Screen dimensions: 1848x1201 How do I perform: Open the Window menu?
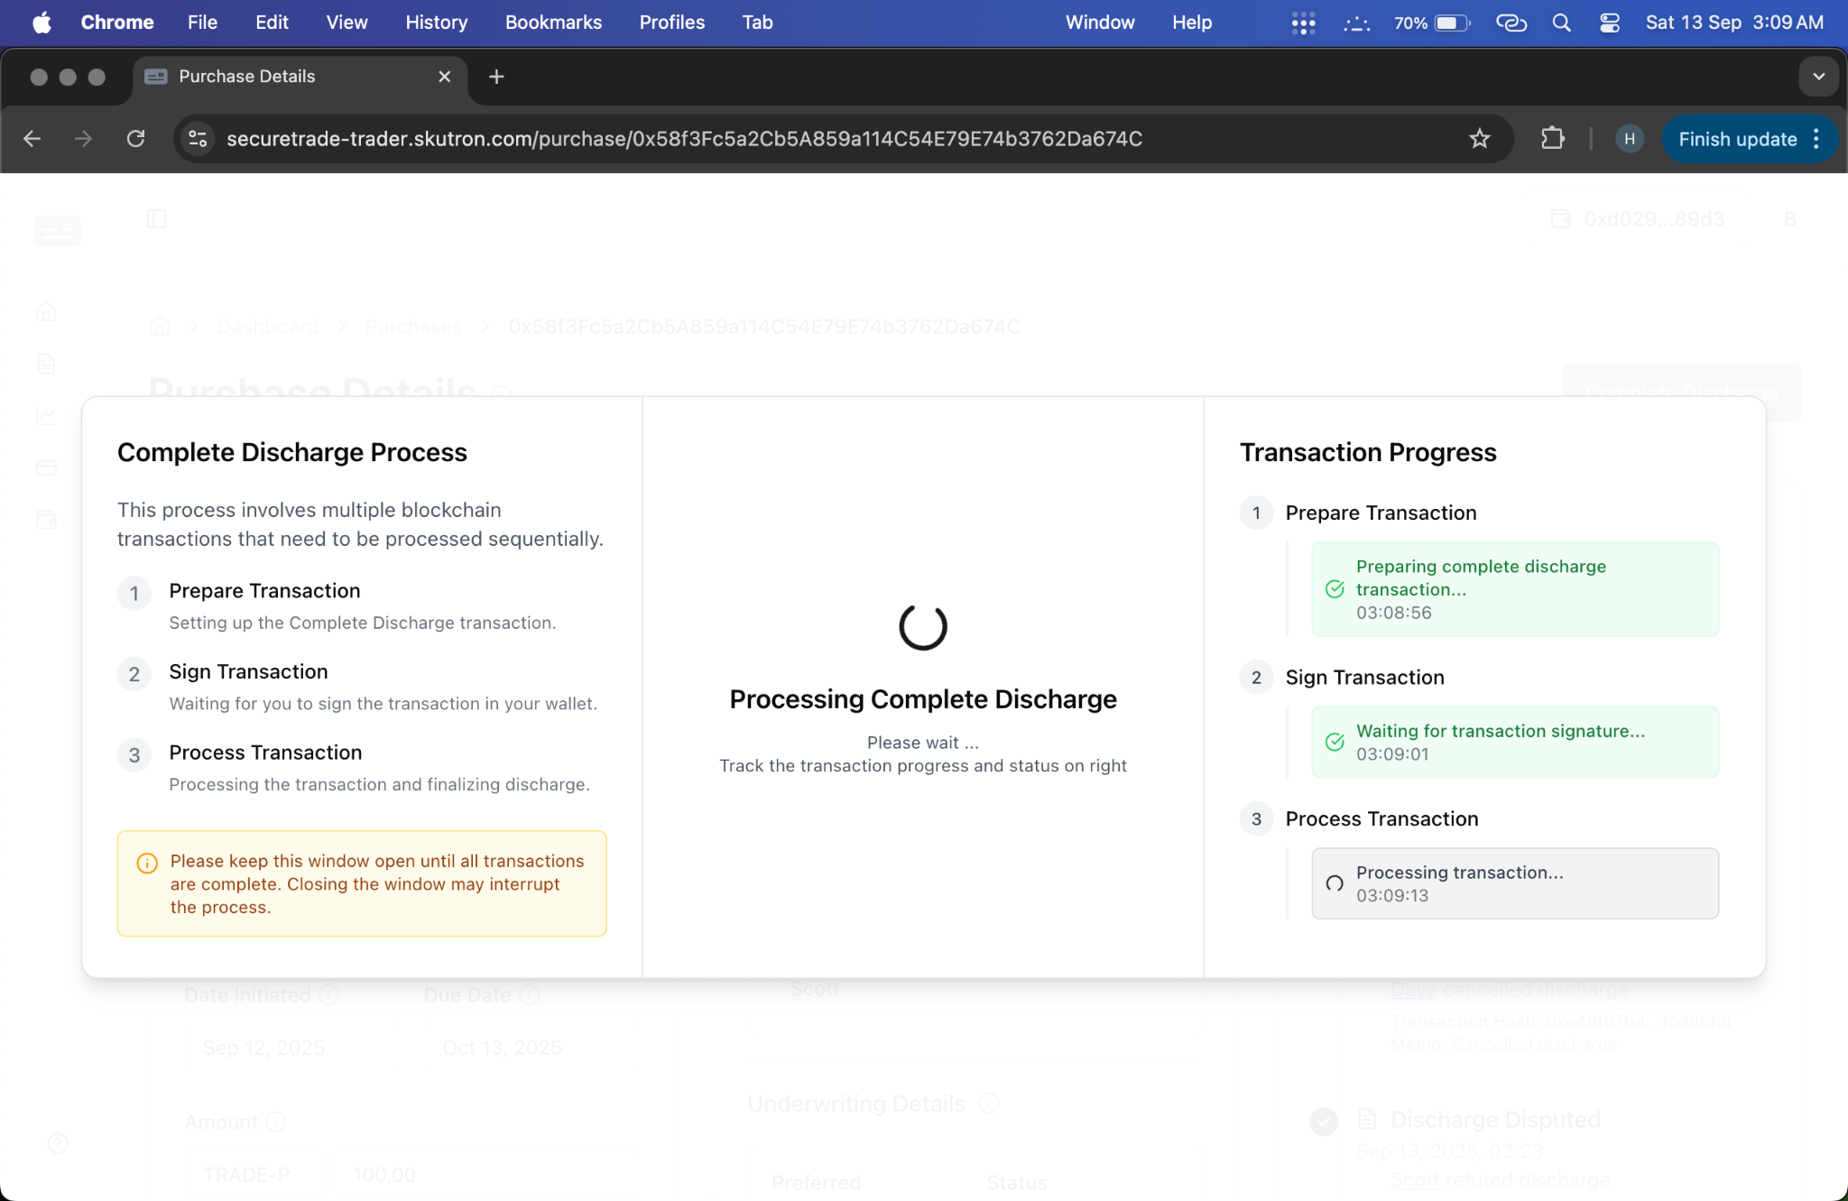1100,23
